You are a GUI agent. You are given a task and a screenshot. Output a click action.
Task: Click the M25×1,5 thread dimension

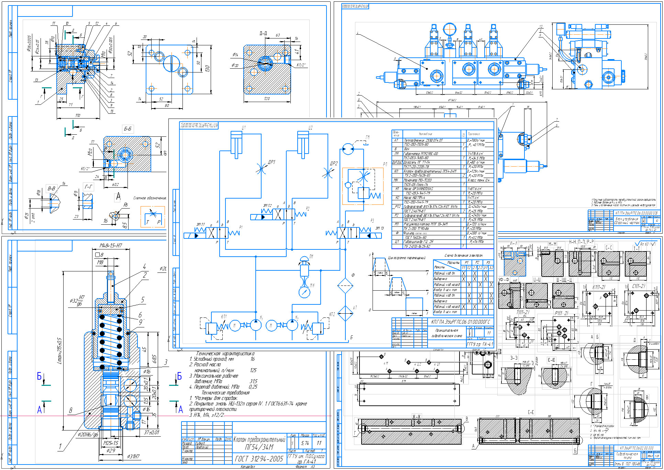click(111, 443)
